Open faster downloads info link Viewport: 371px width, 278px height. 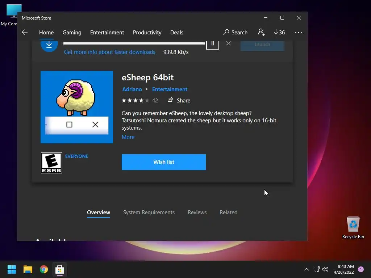tap(109, 52)
